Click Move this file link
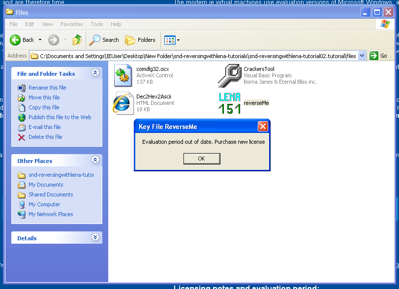Image resolution: width=399 pixels, height=289 pixels. tap(44, 97)
